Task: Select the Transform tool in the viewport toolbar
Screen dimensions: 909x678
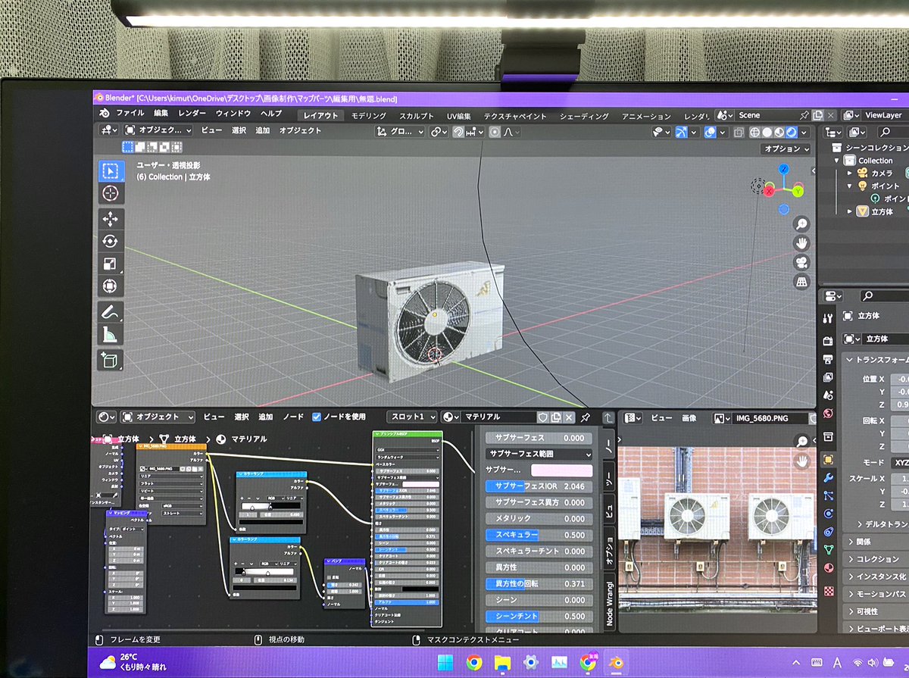Action: (x=111, y=286)
